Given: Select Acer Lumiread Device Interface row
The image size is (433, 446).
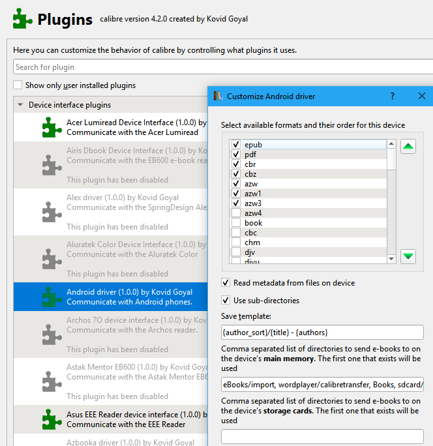Looking at the screenshot, I should click(110, 127).
